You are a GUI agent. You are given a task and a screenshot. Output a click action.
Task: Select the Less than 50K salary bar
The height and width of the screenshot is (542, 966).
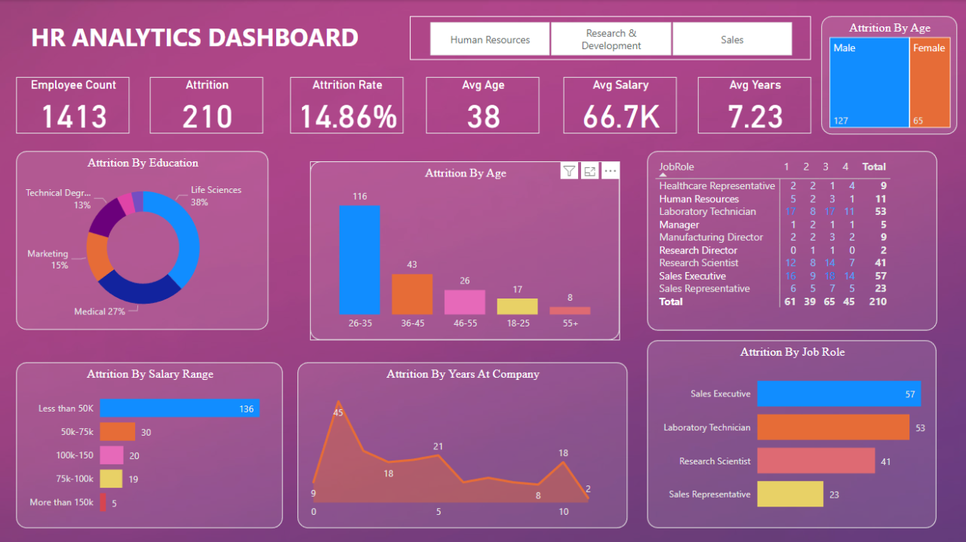pos(179,409)
